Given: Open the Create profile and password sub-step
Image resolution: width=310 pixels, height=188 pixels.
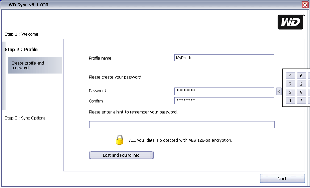Looking at the screenshot, I should (x=35, y=65).
